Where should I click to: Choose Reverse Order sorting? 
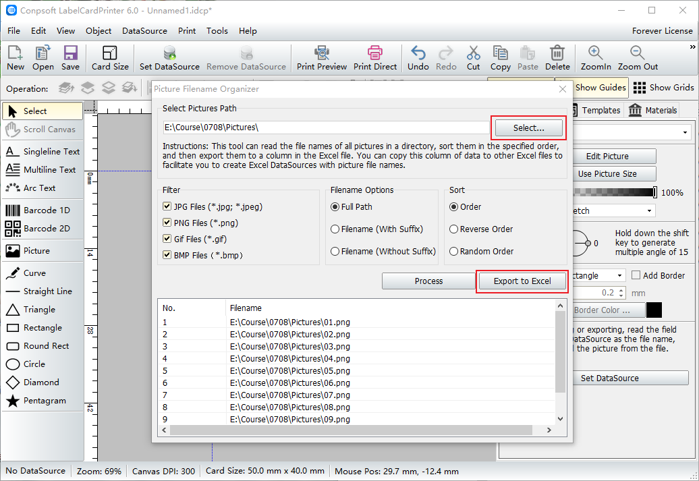tap(454, 229)
